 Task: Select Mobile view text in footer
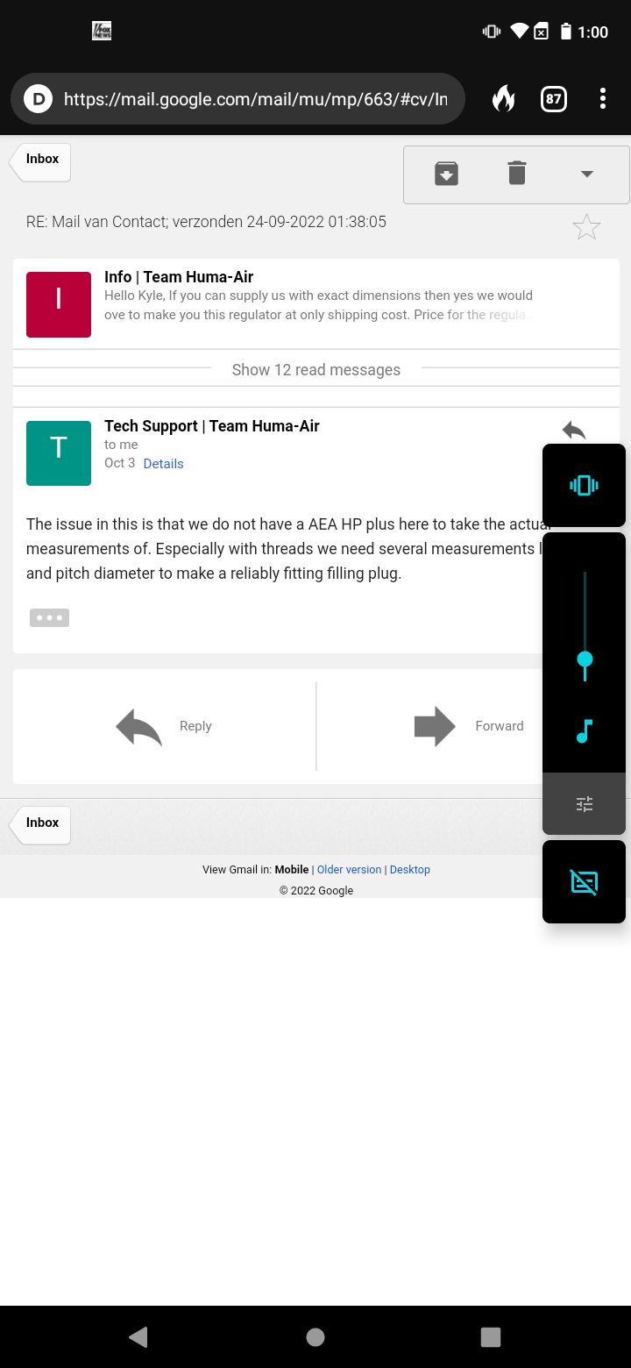[292, 870]
